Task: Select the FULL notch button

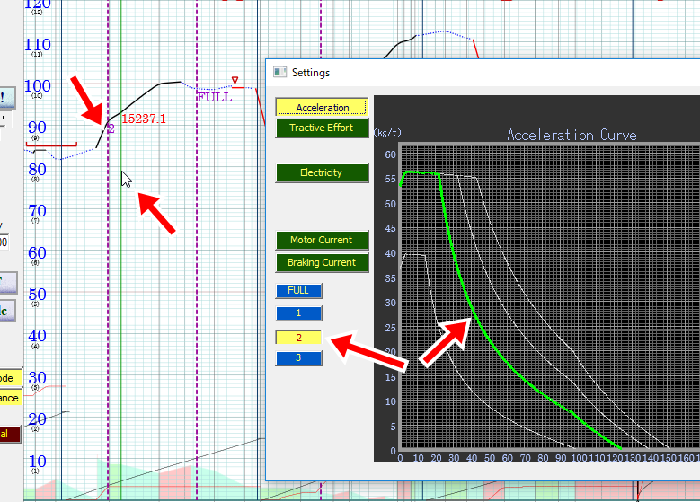Action: [298, 290]
